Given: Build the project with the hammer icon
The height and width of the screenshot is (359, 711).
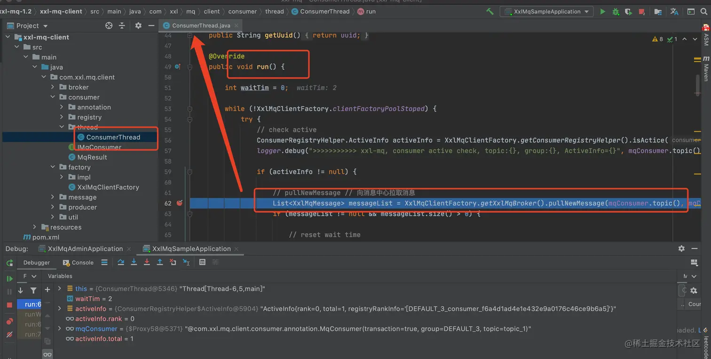Looking at the screenshot, I should [x=490, y=11].
